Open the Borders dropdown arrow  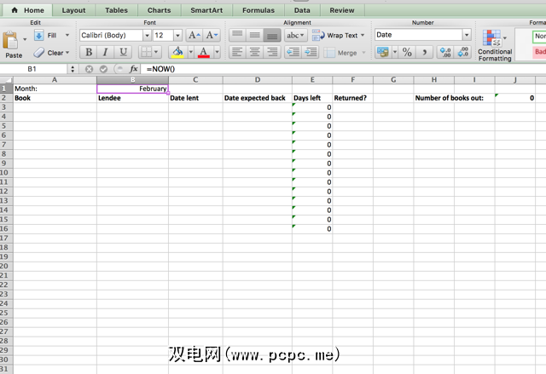[x=156, y=53]
